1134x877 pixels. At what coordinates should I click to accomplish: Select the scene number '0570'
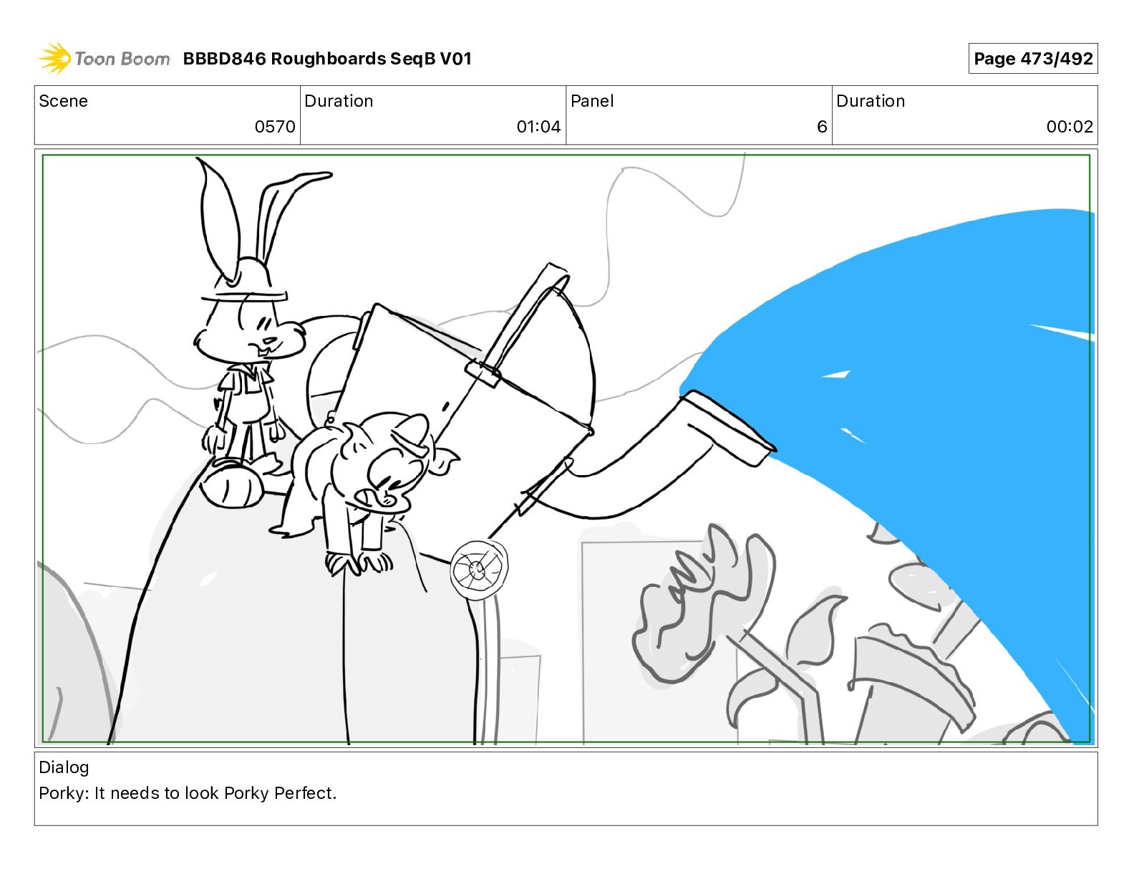coord(275,127)
